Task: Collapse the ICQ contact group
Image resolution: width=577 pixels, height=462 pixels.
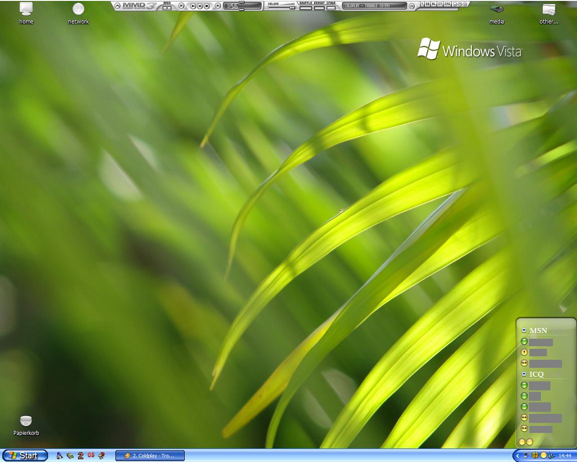Action: (x=524, y=374)
